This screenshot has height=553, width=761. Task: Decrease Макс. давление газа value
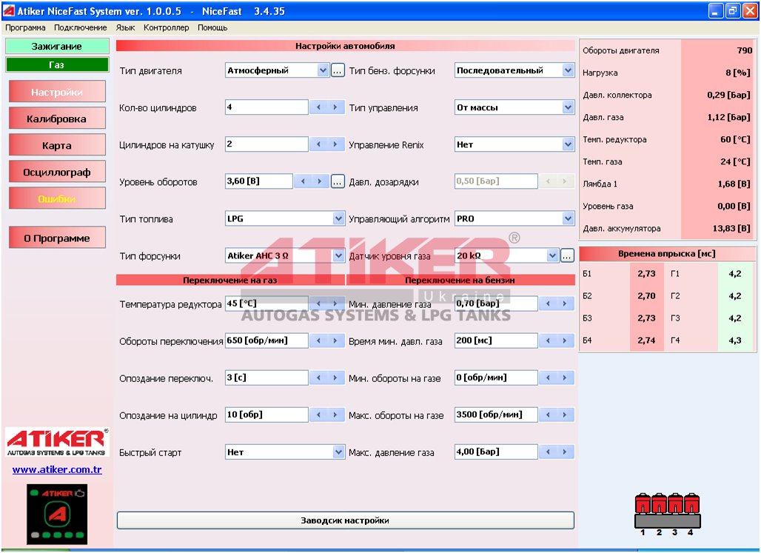click(548, 452)
